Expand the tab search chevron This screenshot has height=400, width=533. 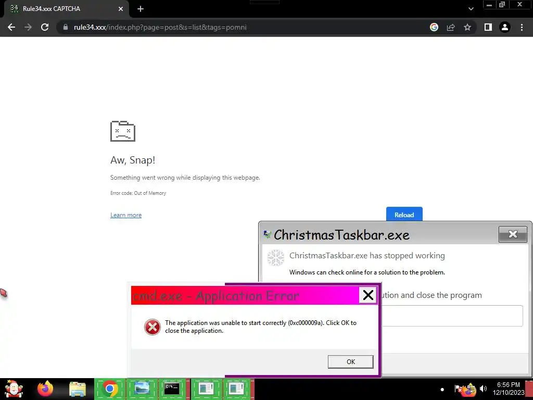click(x=471, y=9)
